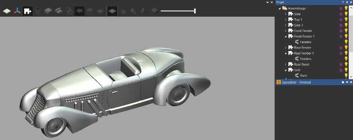Image resolution: width=353 pixels, height=140 pixels.
Task: Click the highlighted plane icon beside separator
Action: pos(112,11)
